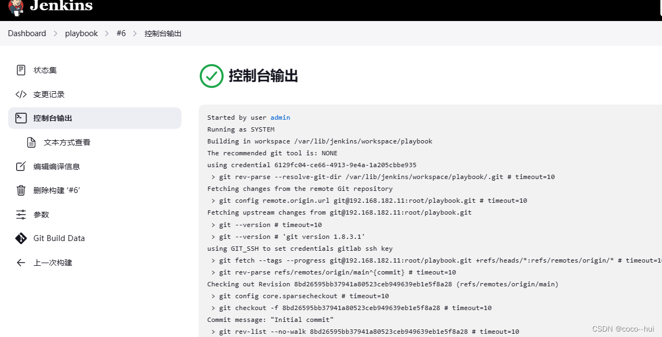The width and height of the screenshot is (662, 337).
Task: Click the Git Build Data icon
Action: [x=21, y=238]
